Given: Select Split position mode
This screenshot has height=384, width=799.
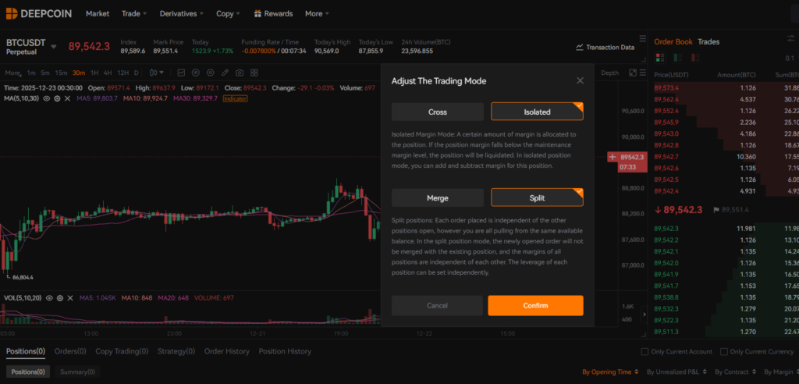Looking at the screenshot, I should 537,198.
